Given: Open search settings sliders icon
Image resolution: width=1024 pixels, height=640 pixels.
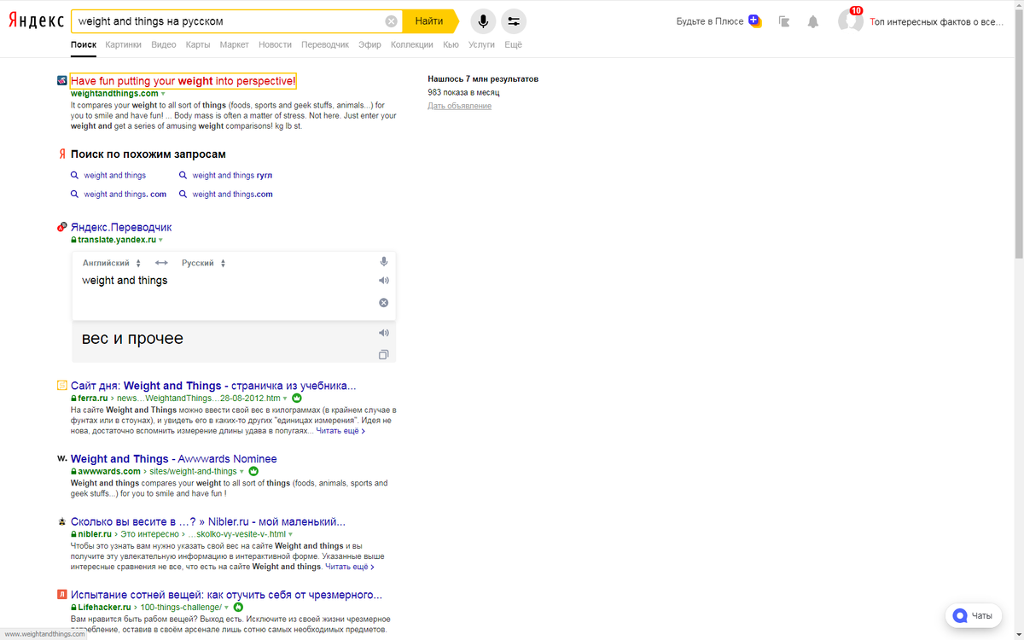Looking at the screenshot, I should [514, 21].
